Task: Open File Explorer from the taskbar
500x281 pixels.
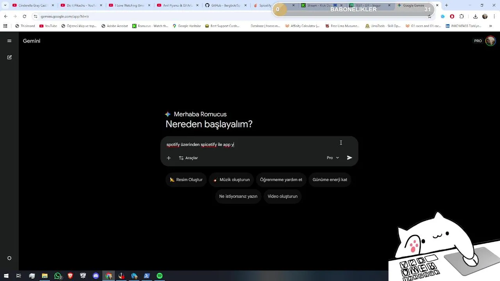Action: [x=45, y=276]
